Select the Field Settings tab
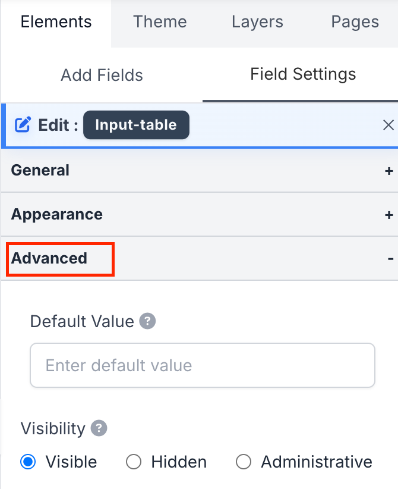398x489 pixels. (303, 74)
